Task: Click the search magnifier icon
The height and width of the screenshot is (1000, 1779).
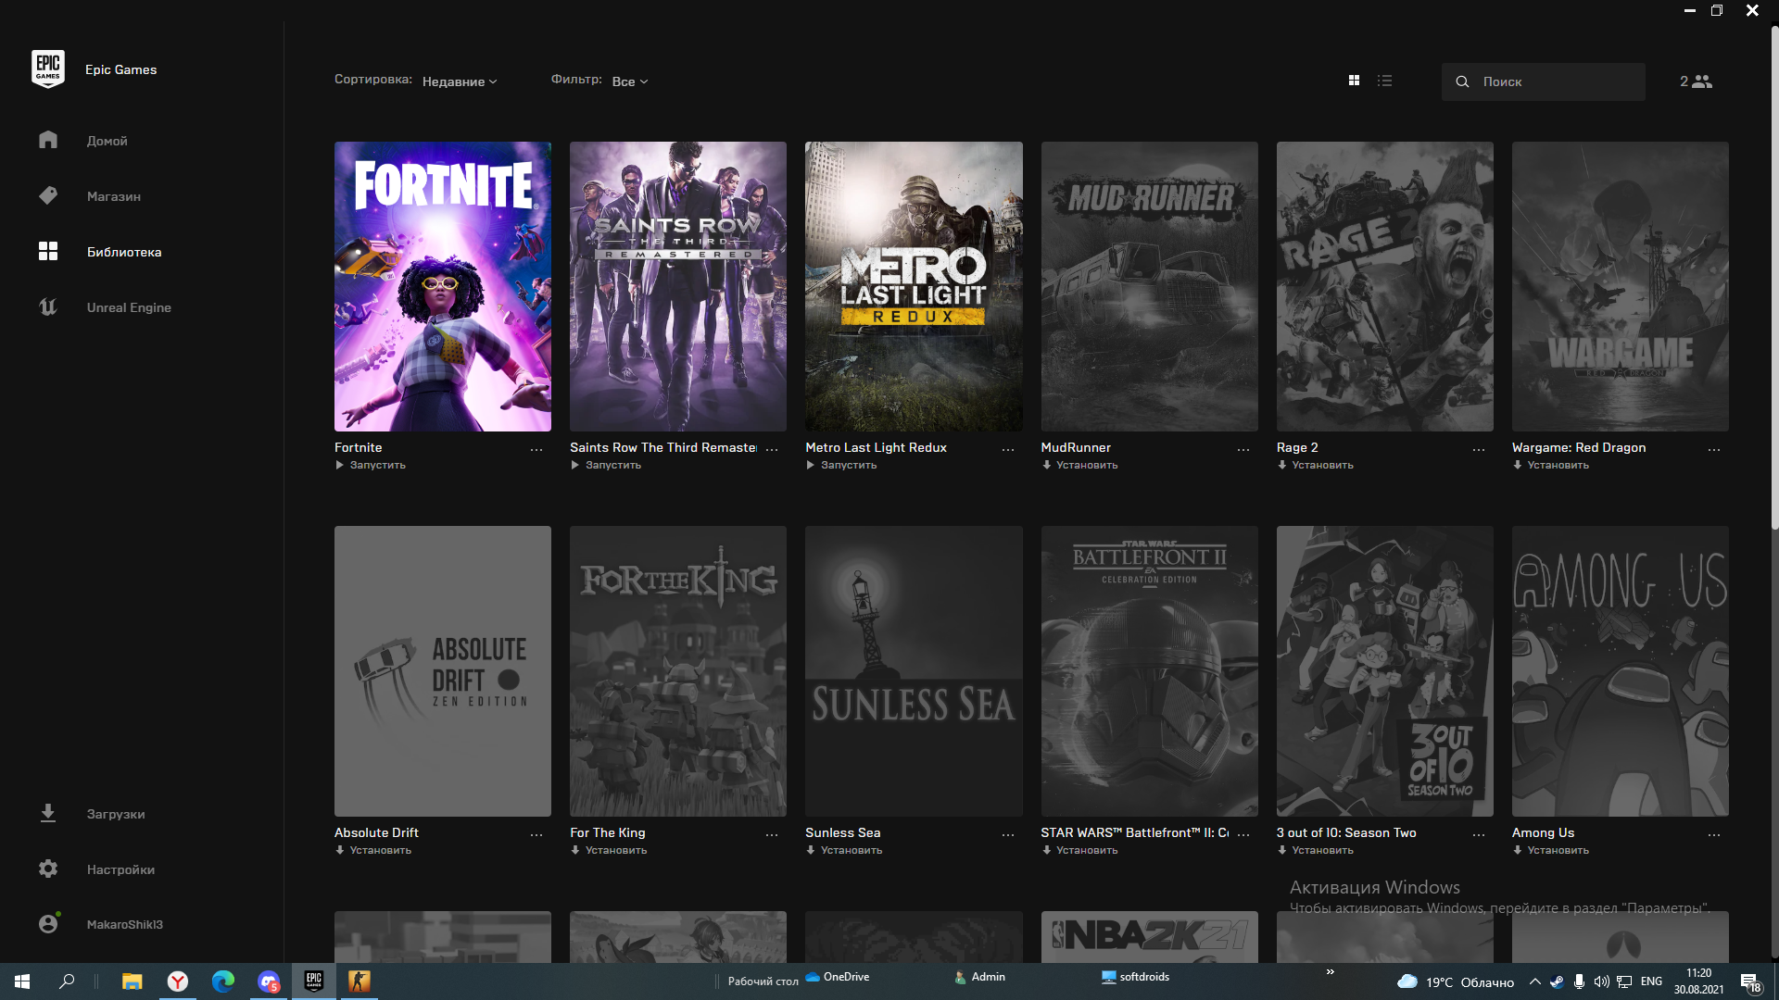Action: click(x=1462, y=81)
